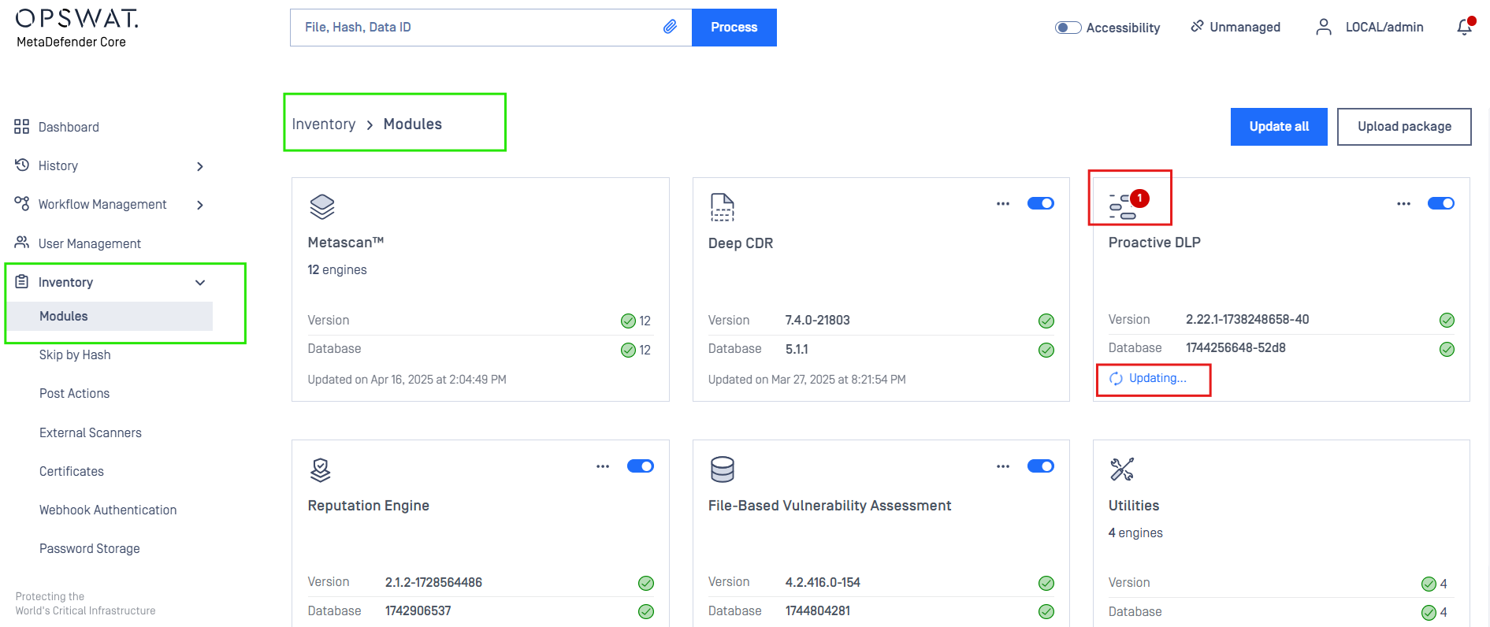Click Metascan updated on Apr 16 text
1490x627 pixels.
pos(407,379)
